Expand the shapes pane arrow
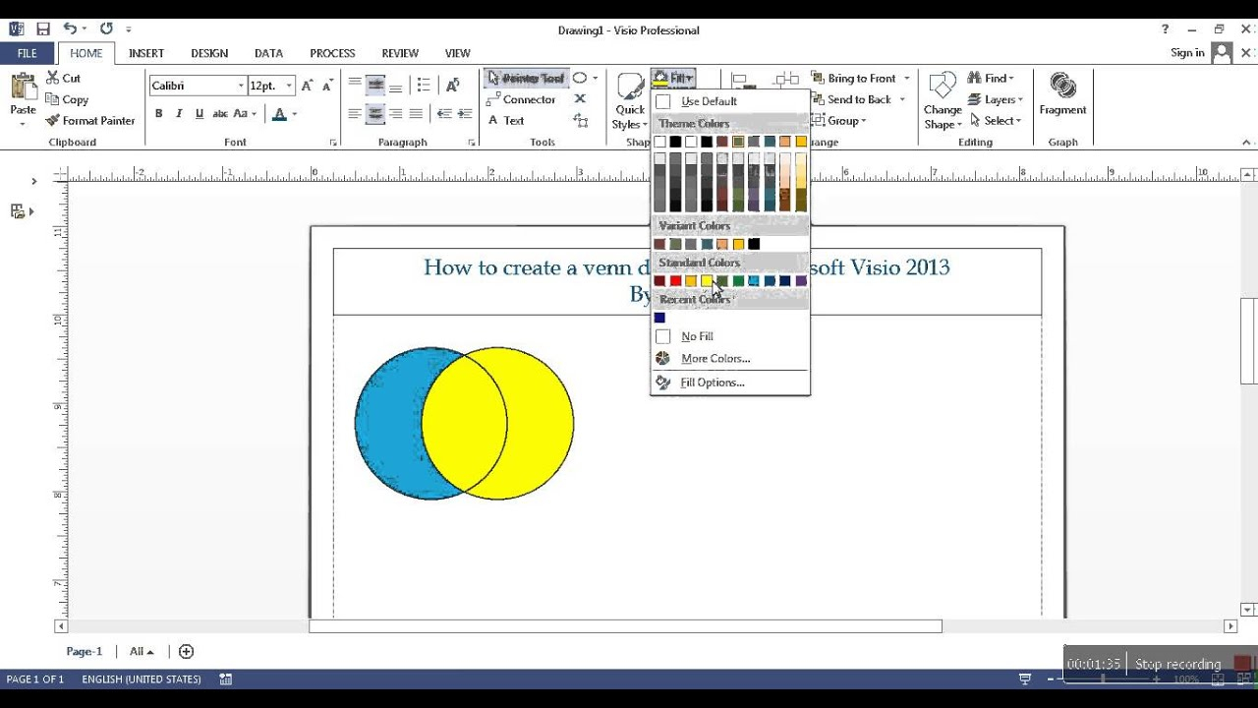The height and width of the screenshot is (708, 1258). click(x=33, y=181)
